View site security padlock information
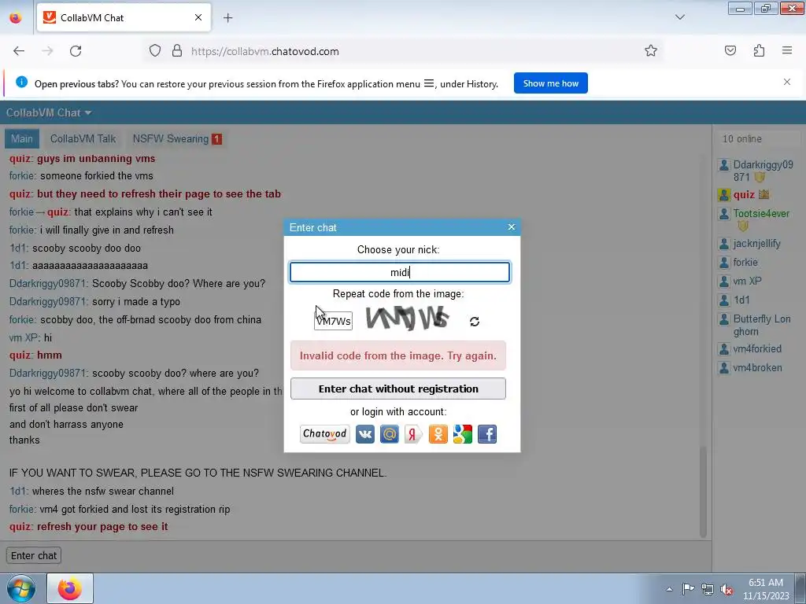The height and width of the screenshot is (604, 806). [177, 51]
